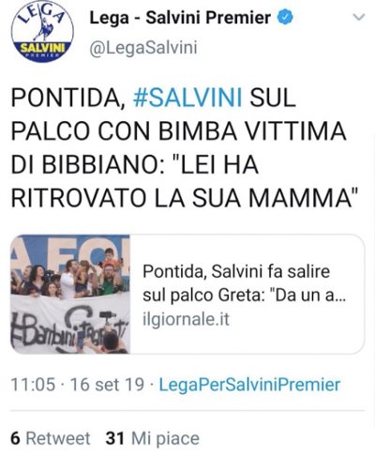Click the 'Mi piace' label
375x457 pixels.
(x=165, y=438)
